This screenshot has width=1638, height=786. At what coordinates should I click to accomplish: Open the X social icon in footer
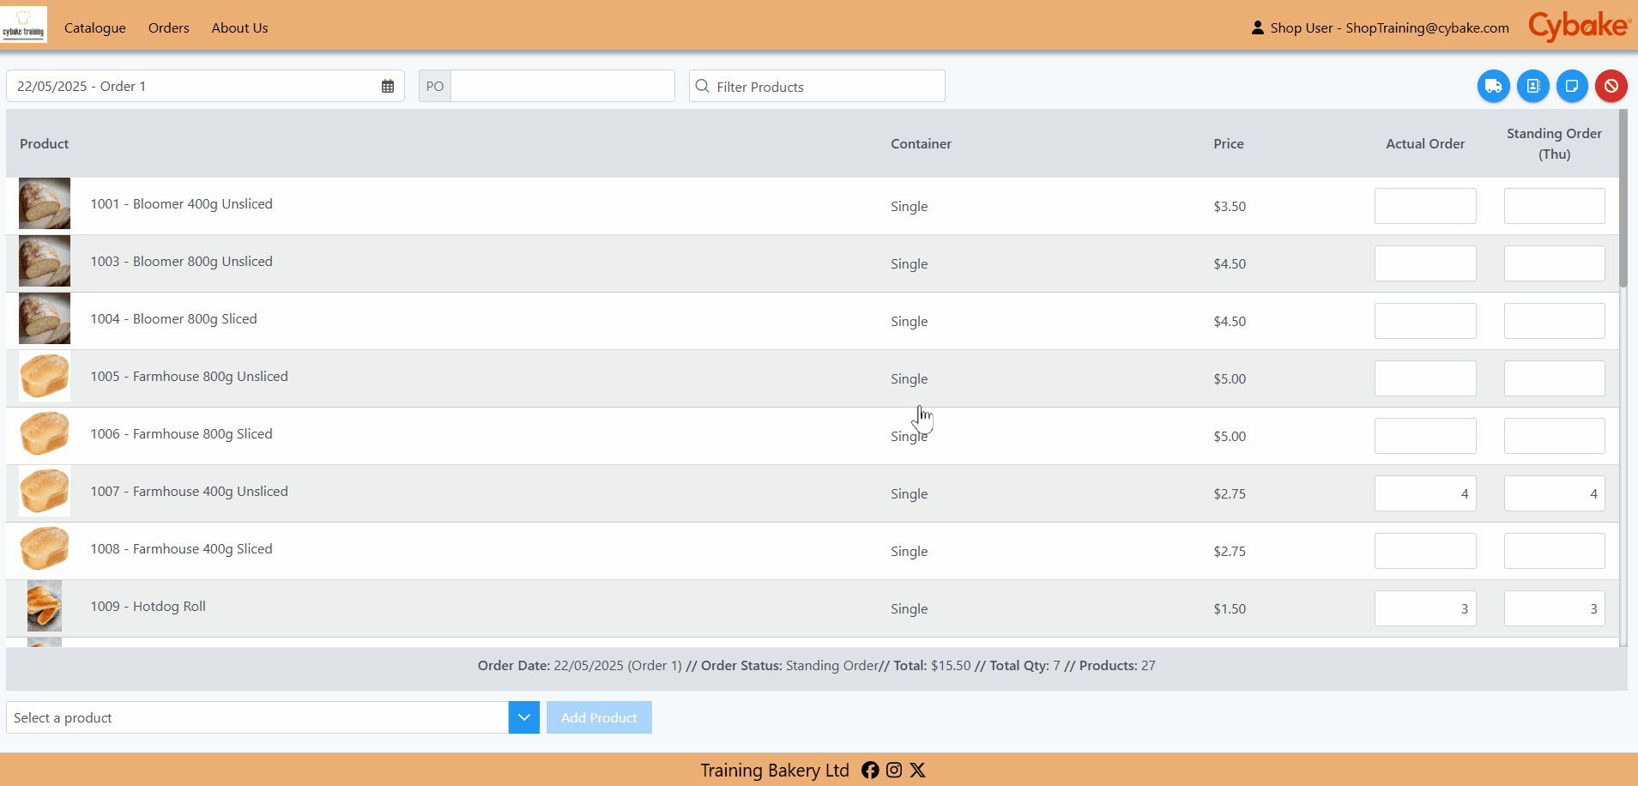coord(917,770)
